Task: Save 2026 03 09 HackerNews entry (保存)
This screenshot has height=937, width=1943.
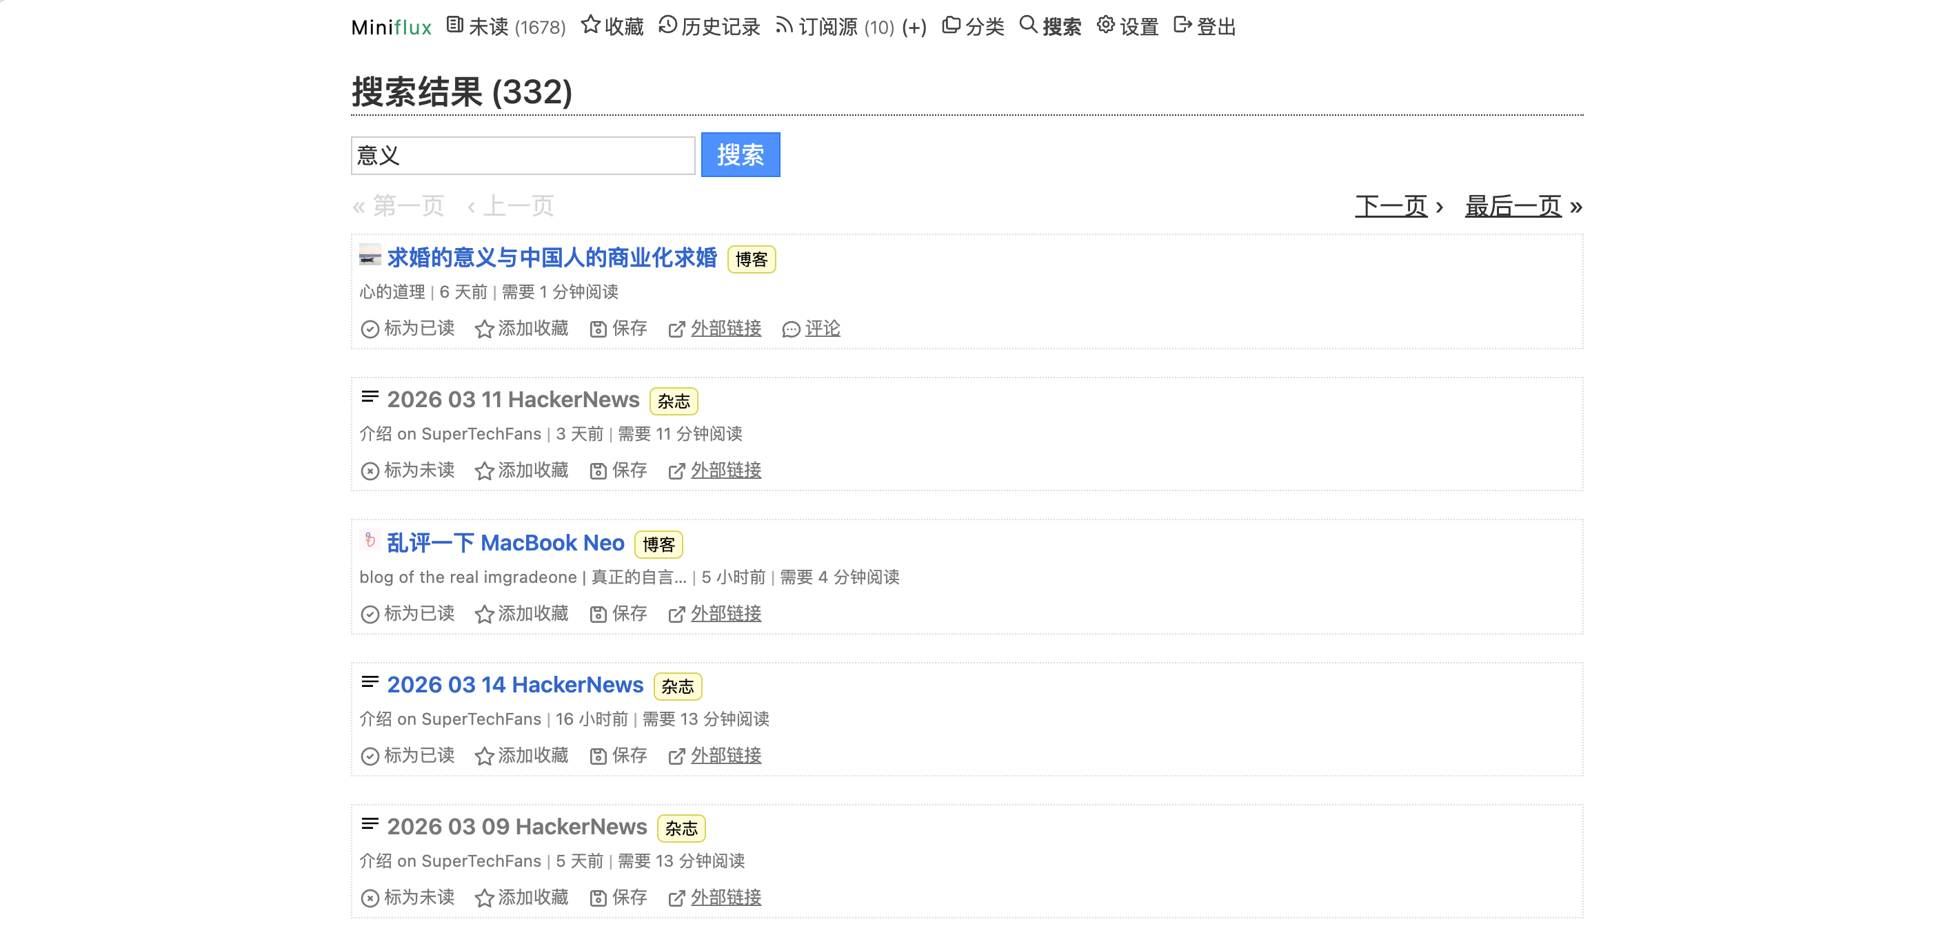Action: coord(618,897)
